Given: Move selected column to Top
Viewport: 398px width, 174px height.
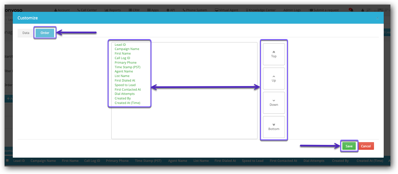Looking at the screenshot, I should (274, 54).
